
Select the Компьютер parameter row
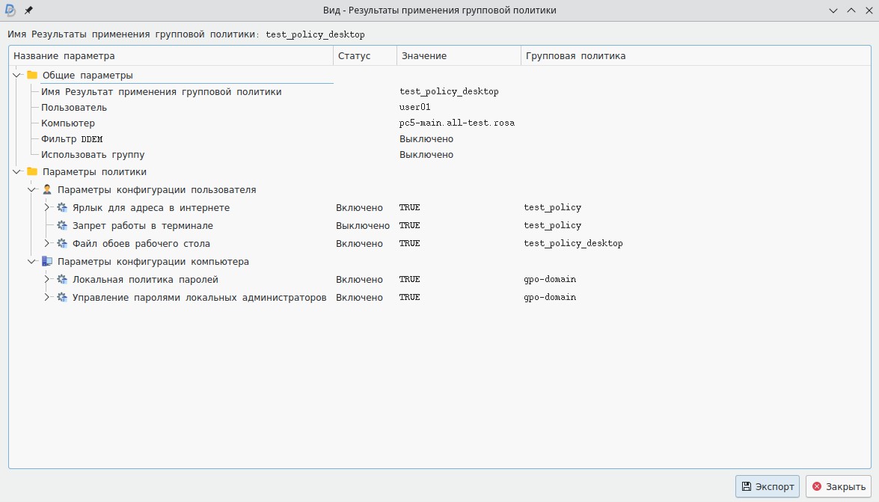[x=68, y=123]
